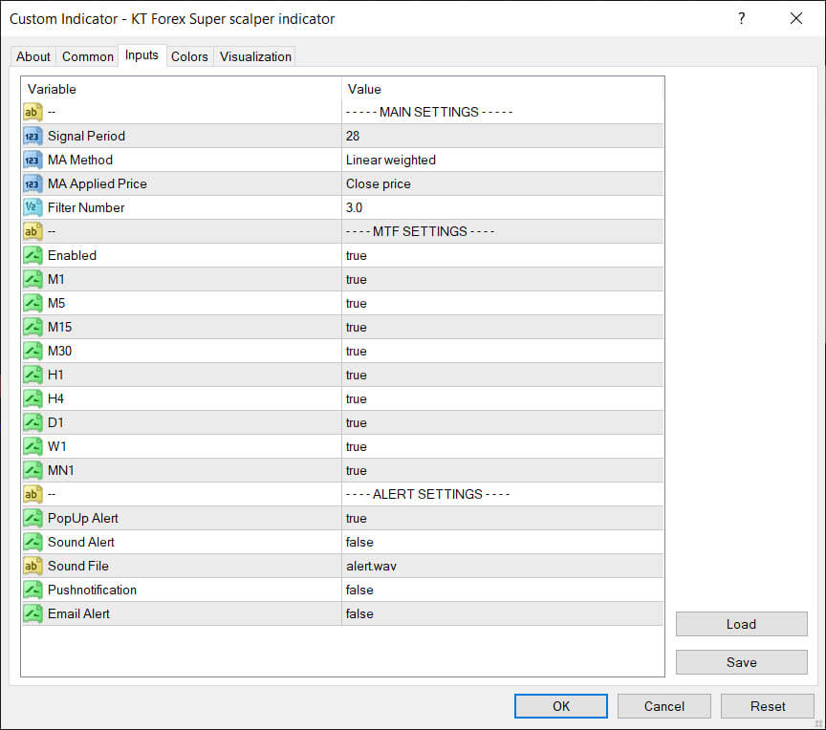Toggle the Enabled value true

pyautogui.click(x=356, y=256)
